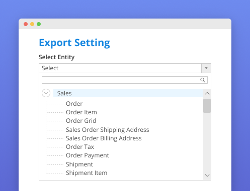This screenshot has width=250, height=191.
Task: Click the Select Entity label
Action: (x=57, y=57)
